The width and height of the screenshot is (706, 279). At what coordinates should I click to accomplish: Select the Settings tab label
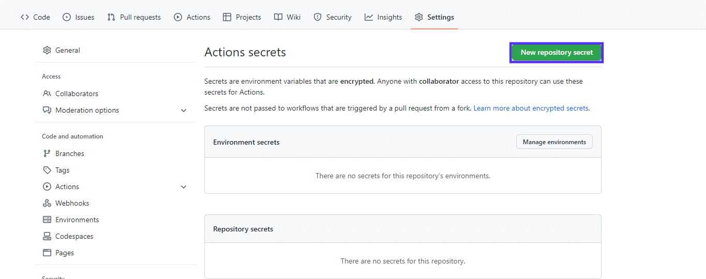(x=441, y=17)
